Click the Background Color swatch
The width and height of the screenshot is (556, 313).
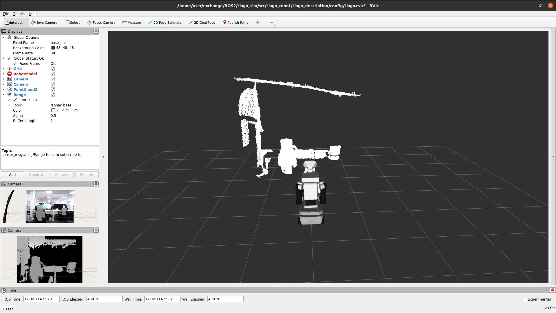[53, 48]
